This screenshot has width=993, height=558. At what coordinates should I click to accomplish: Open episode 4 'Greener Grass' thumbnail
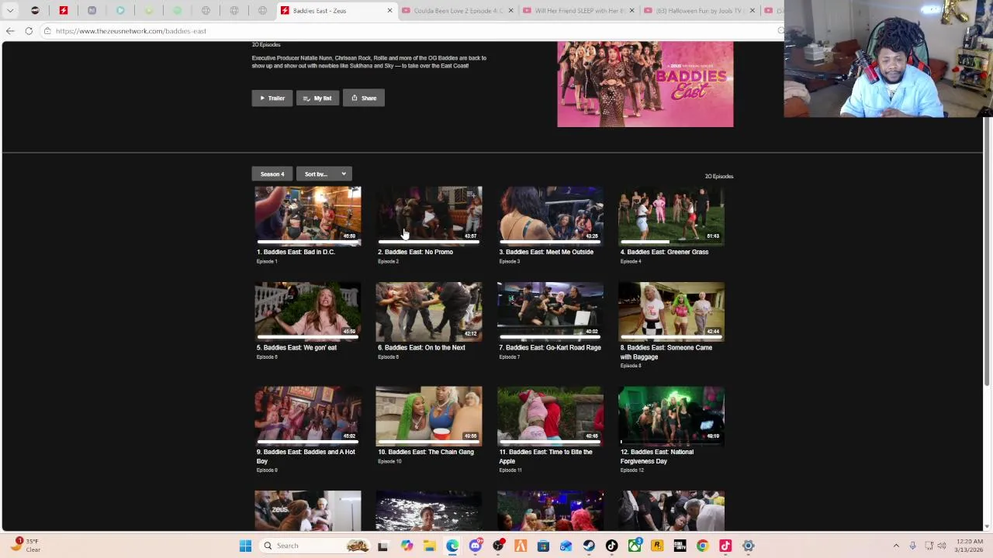(671, 215)
